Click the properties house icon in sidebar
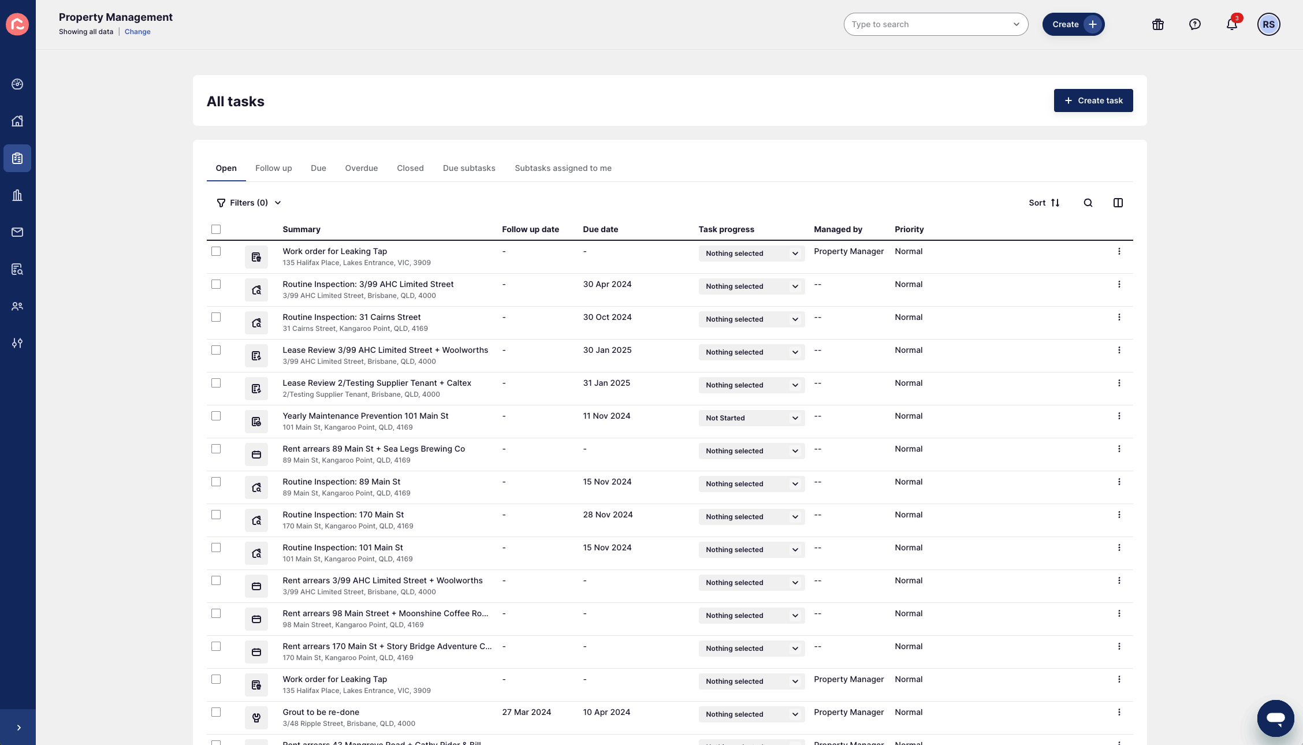The width and height of the screenshot is (1303, 745). coord(17,121)
